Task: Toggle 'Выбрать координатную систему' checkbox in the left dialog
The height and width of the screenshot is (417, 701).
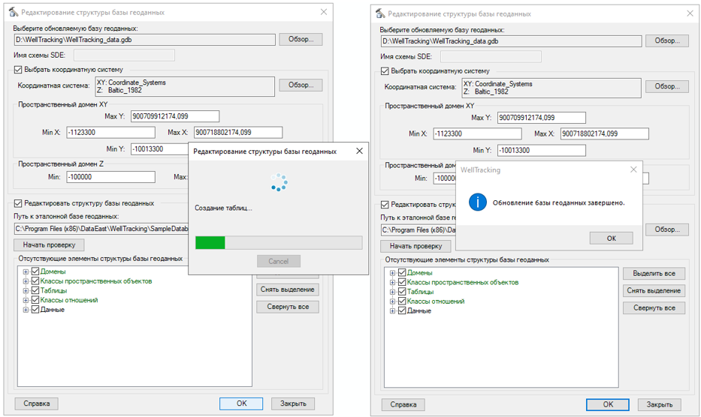Action: 19,70
